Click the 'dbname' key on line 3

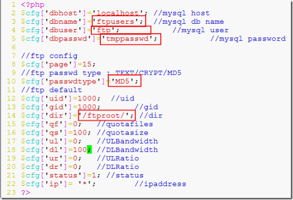pos(63,22)
